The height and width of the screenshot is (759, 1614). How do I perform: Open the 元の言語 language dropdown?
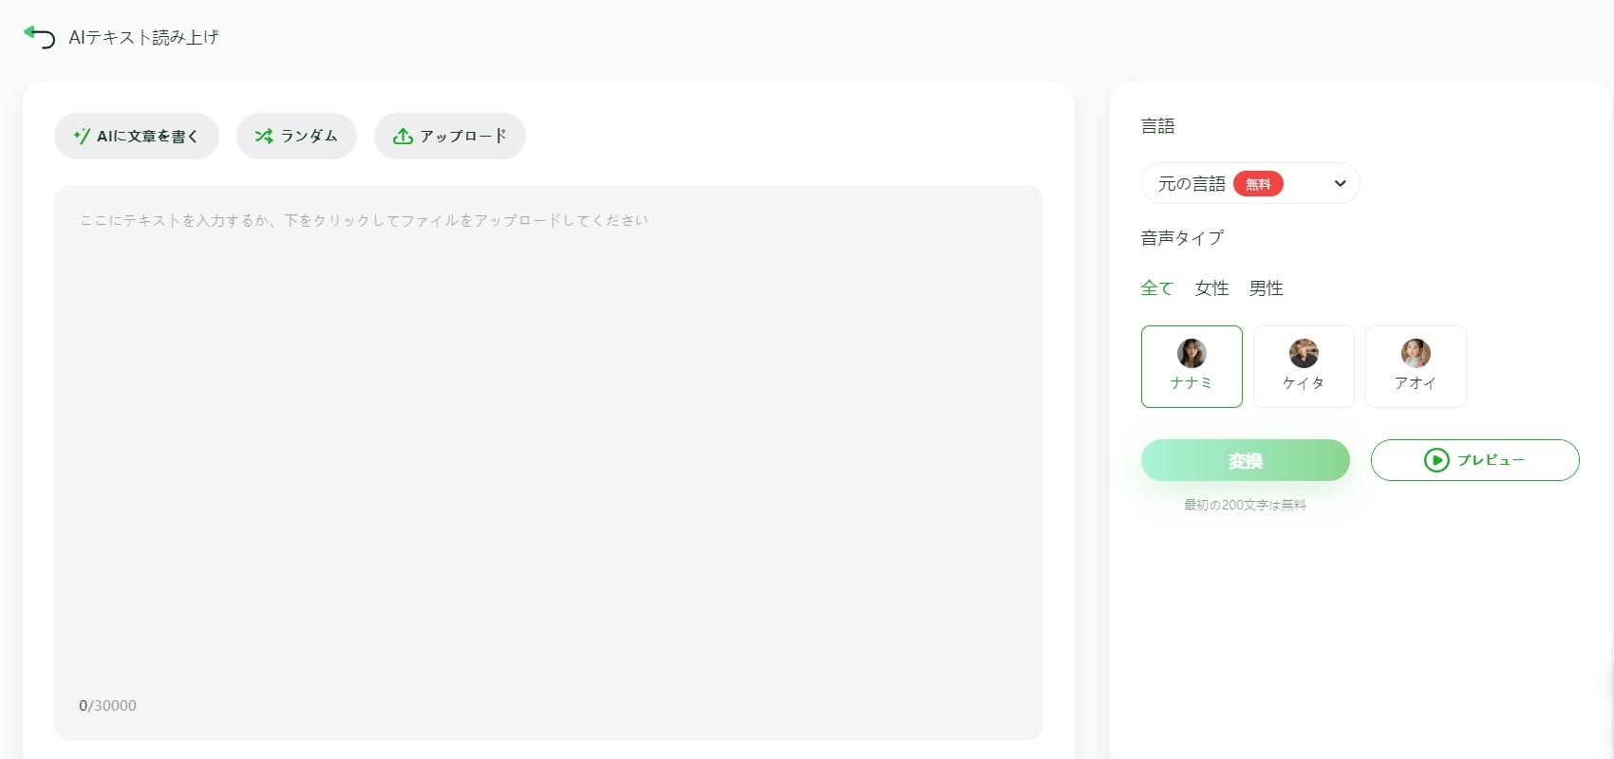click(x=1250, y=183)
